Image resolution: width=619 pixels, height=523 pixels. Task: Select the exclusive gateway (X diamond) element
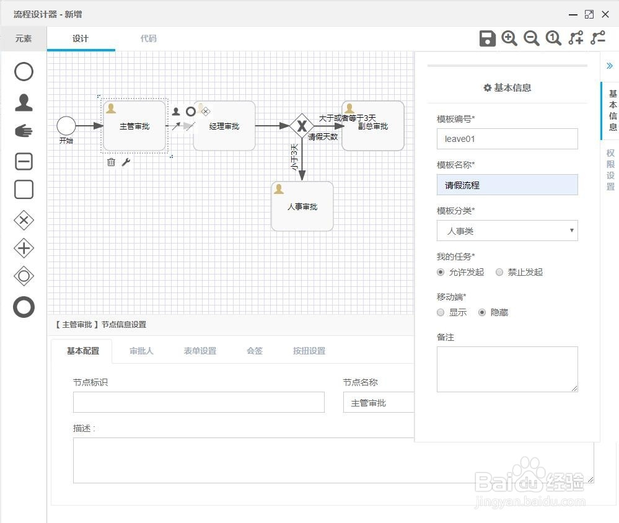coord(23,220)
